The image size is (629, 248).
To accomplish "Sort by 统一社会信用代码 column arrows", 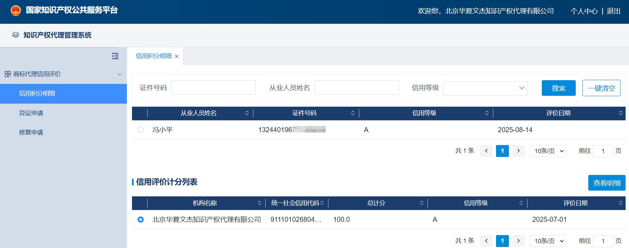I will point(322,203).
